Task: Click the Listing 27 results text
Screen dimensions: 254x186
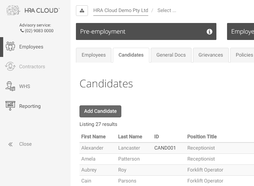Action: tap(98, 124)
